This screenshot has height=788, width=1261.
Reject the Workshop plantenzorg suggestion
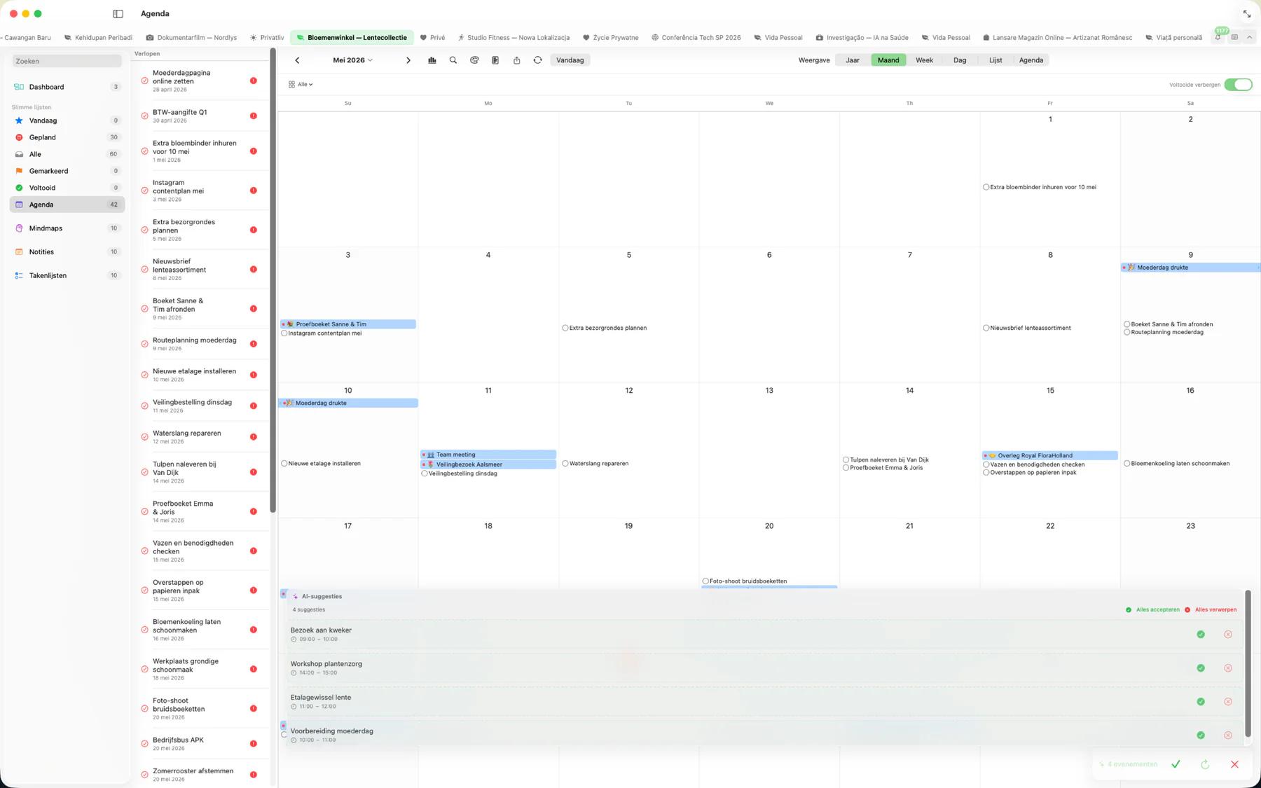(1228, 668)
